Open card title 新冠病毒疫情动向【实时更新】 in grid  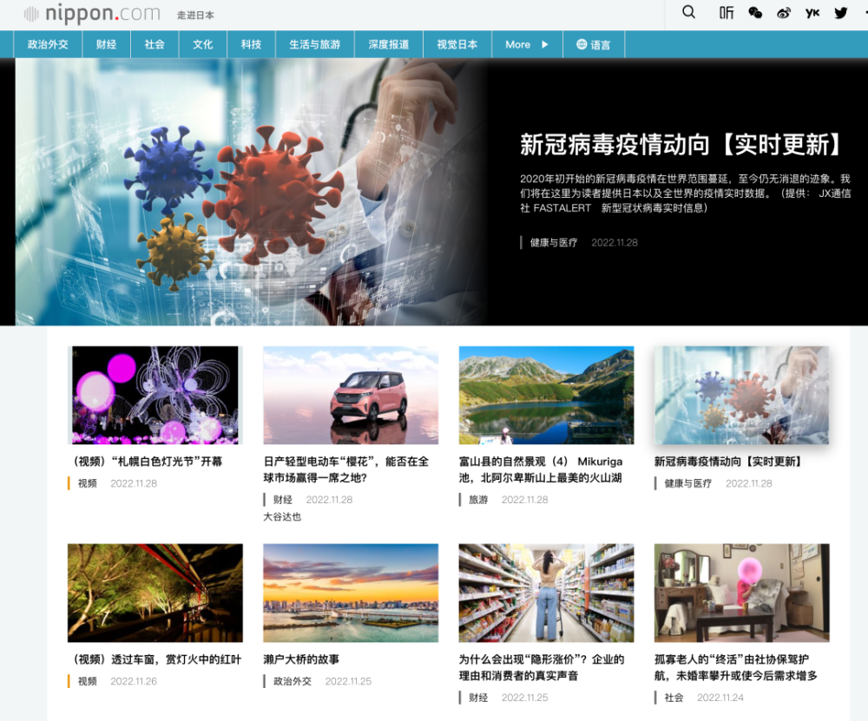coord(728,462)
